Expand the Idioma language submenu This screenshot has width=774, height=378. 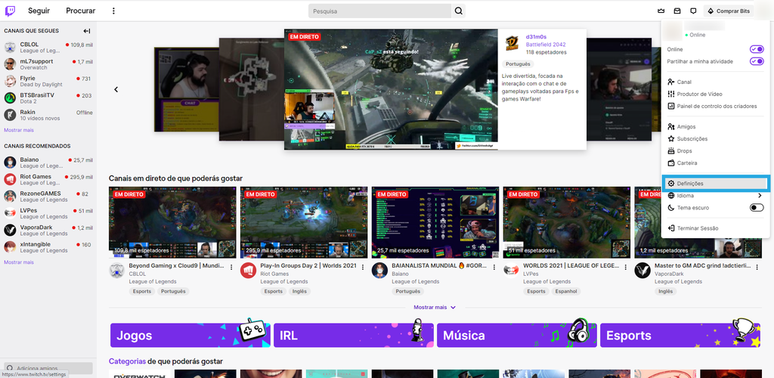coord(715,196)
